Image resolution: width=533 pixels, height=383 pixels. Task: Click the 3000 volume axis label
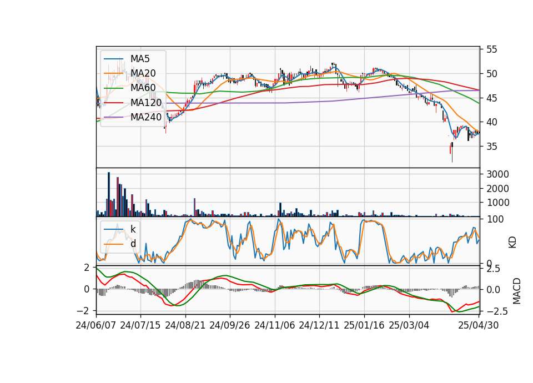[x=497, y=174]
